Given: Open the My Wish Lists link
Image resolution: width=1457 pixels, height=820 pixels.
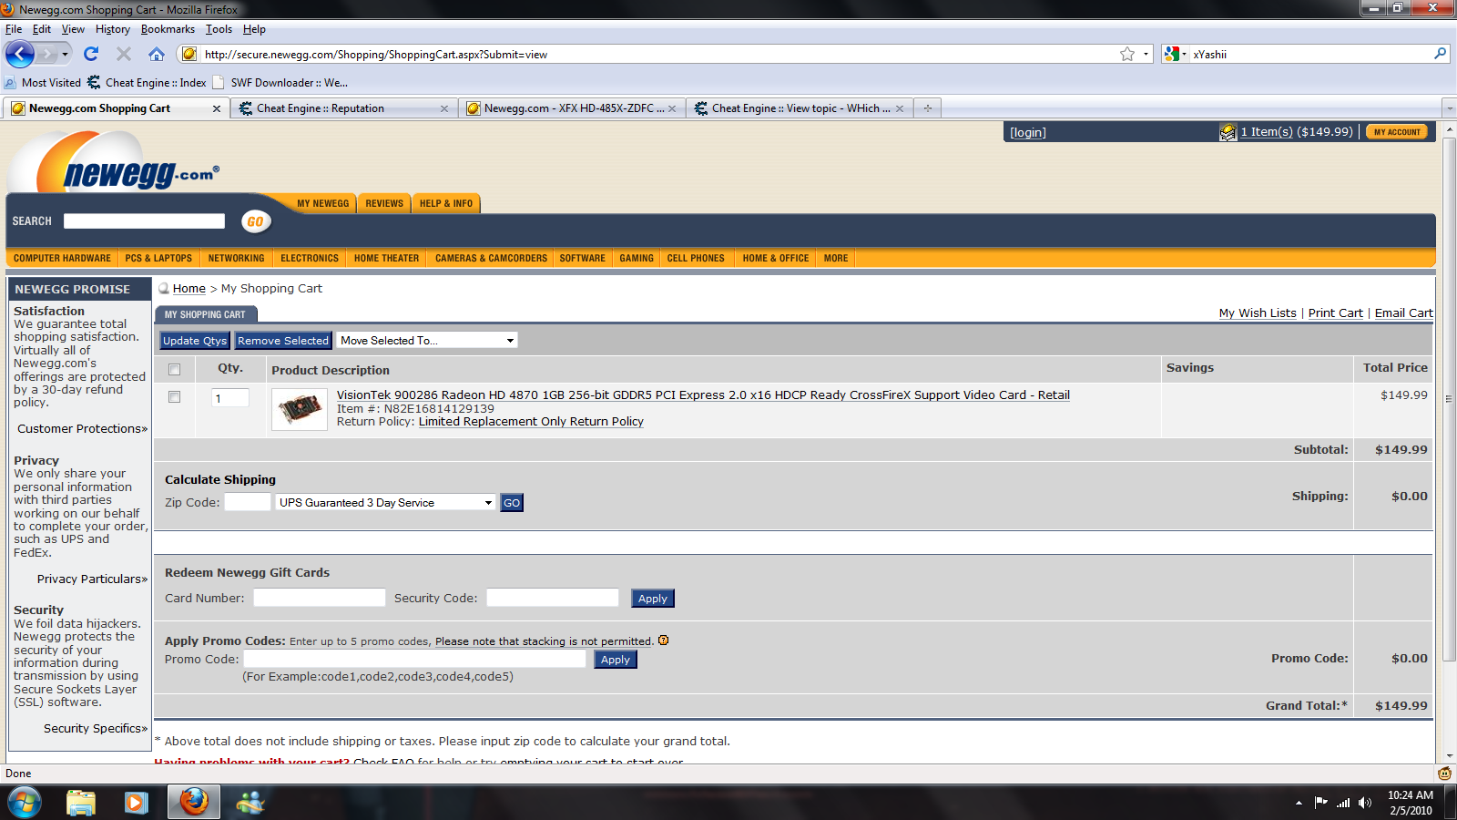Looking at the screenshot, I should click(x=1258, y=313).
